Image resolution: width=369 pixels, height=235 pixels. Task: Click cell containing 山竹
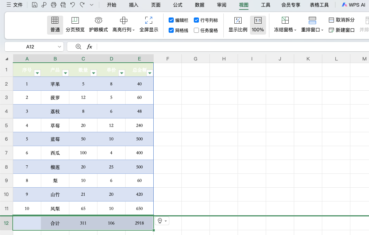(x=55, y=194)
